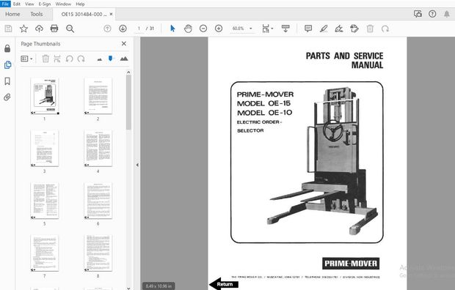Open the help question mark icon
This screenshot has height=290, width=455.
(x=432, y=14)
